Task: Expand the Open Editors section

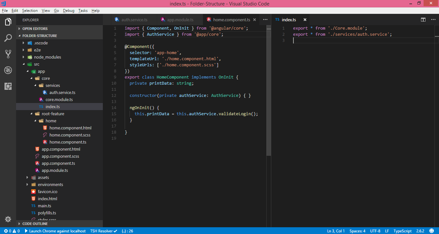Action: click(x=59, y=29)
